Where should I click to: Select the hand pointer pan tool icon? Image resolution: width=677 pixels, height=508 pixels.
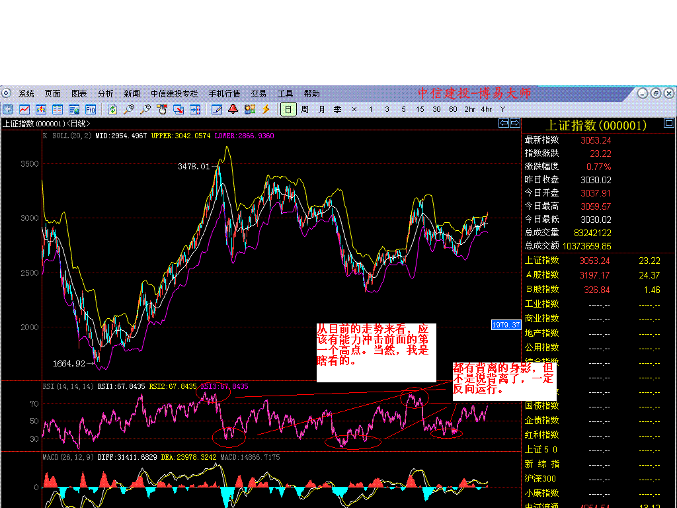pos(162,109)
